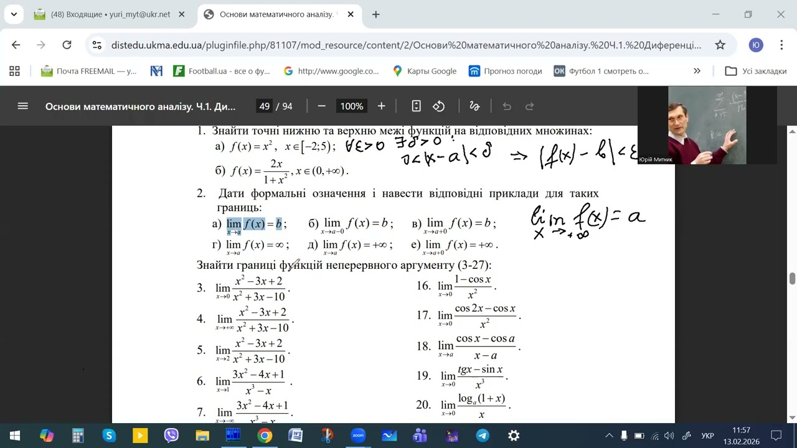Reload the current page
Viewport: 797px width, 448px height.
pos(67,45)
